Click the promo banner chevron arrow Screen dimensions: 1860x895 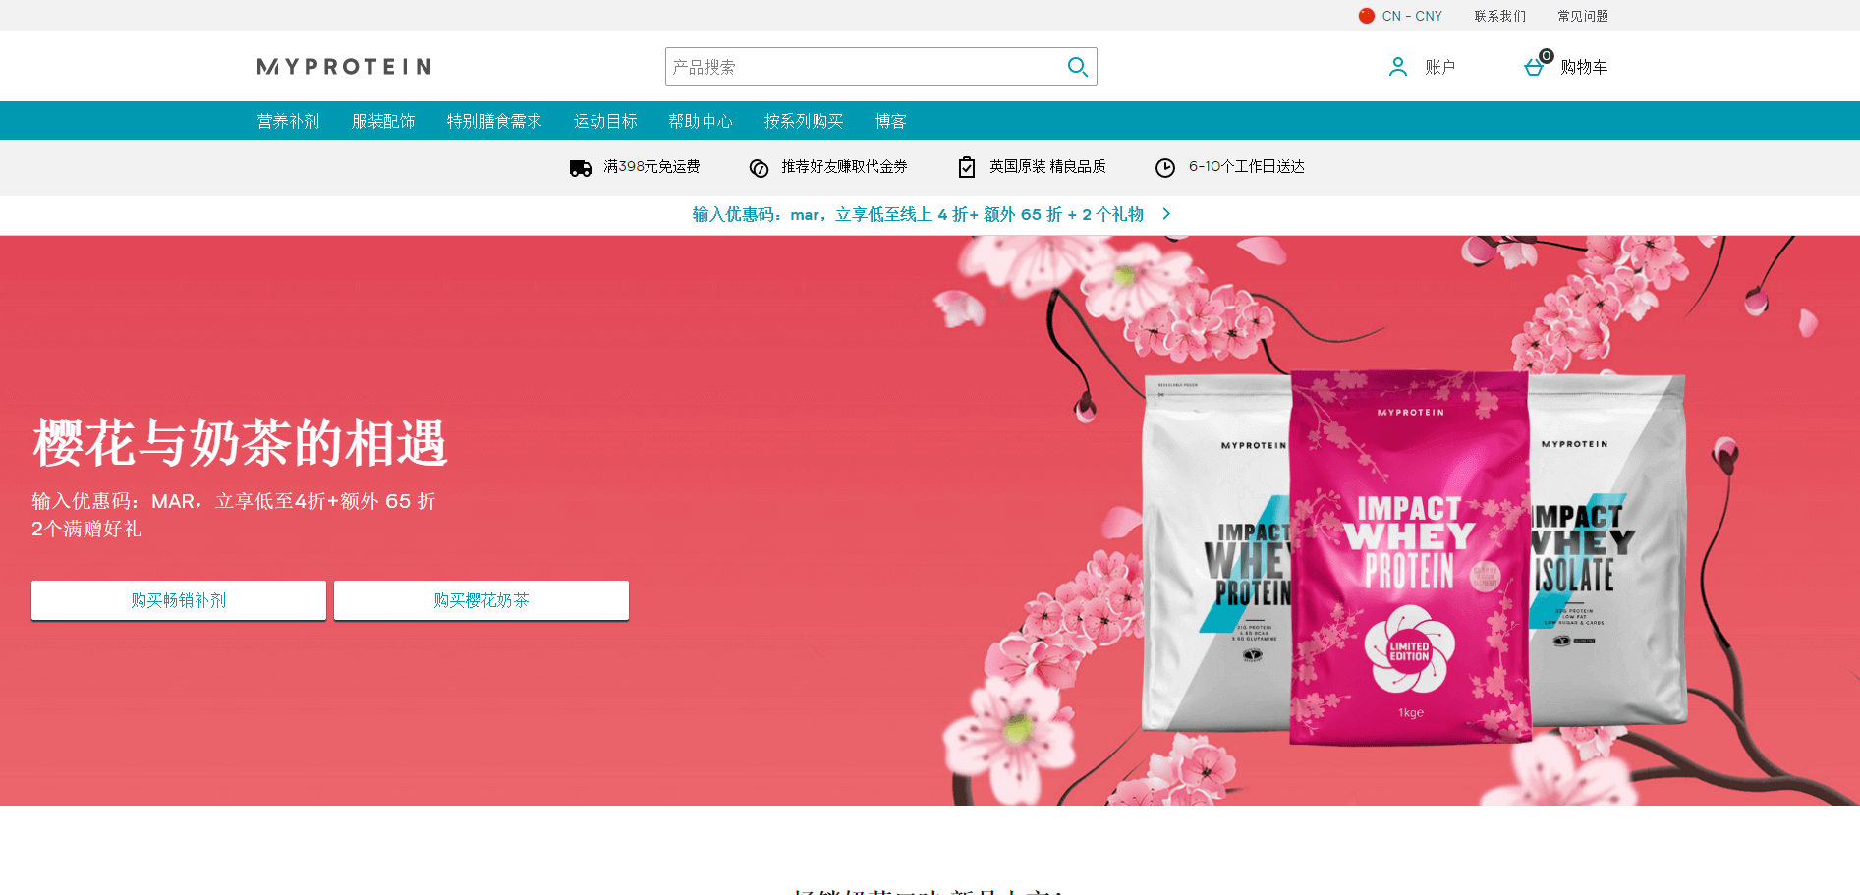point(1166,214)
